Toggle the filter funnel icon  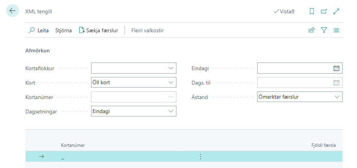point(324,30)
